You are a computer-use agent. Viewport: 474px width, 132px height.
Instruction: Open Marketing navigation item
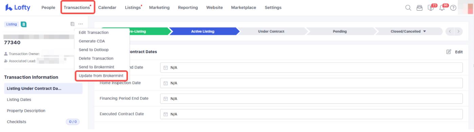159,7
